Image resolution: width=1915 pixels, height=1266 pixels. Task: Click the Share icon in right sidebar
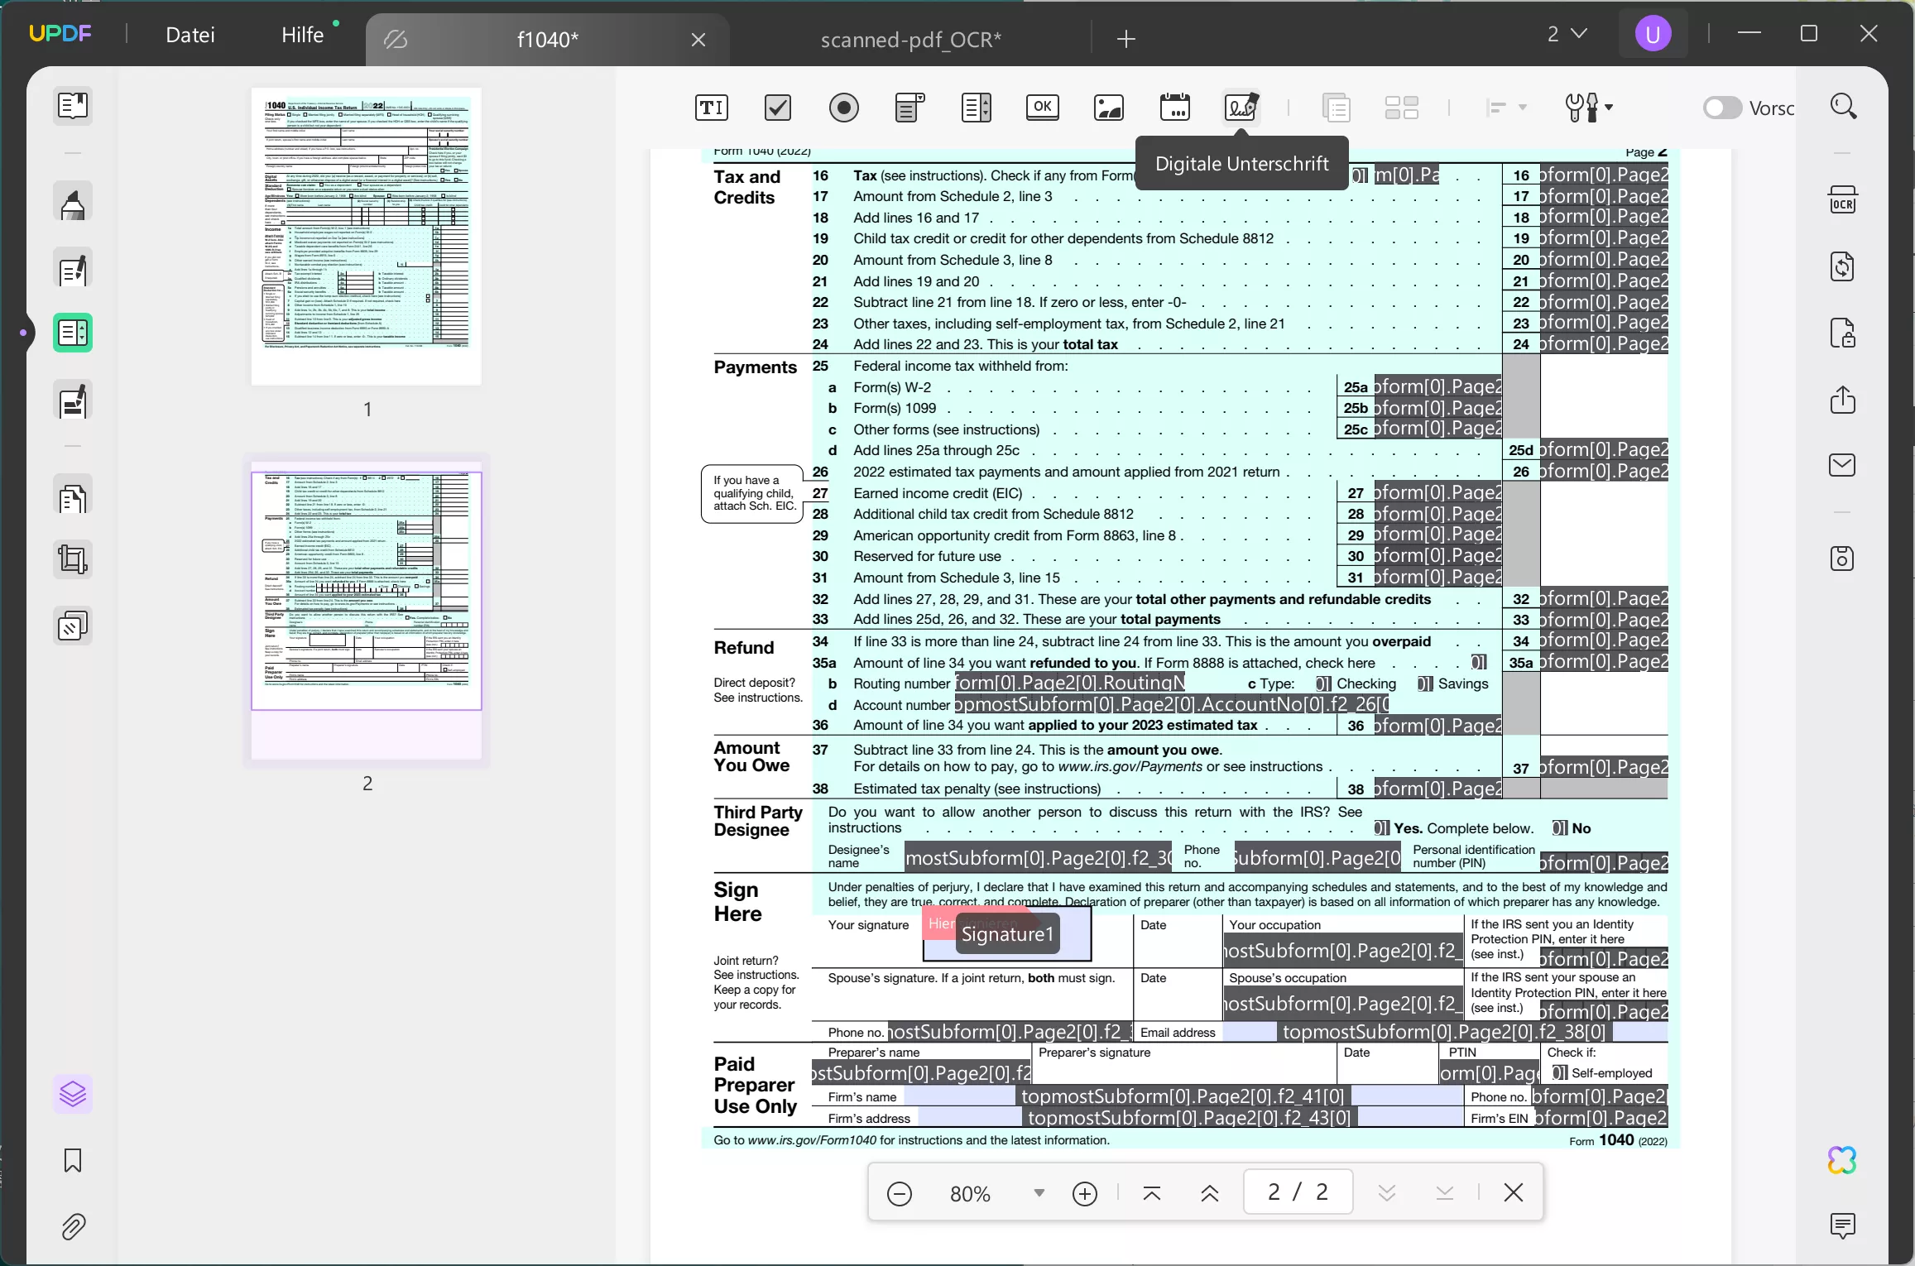[1842, 400]
